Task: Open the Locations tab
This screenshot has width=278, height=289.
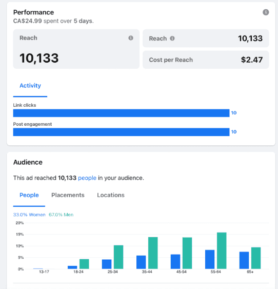Action: coord(111,195)
